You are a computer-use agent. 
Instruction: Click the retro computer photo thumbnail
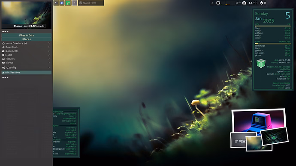(x=258, y=121)
